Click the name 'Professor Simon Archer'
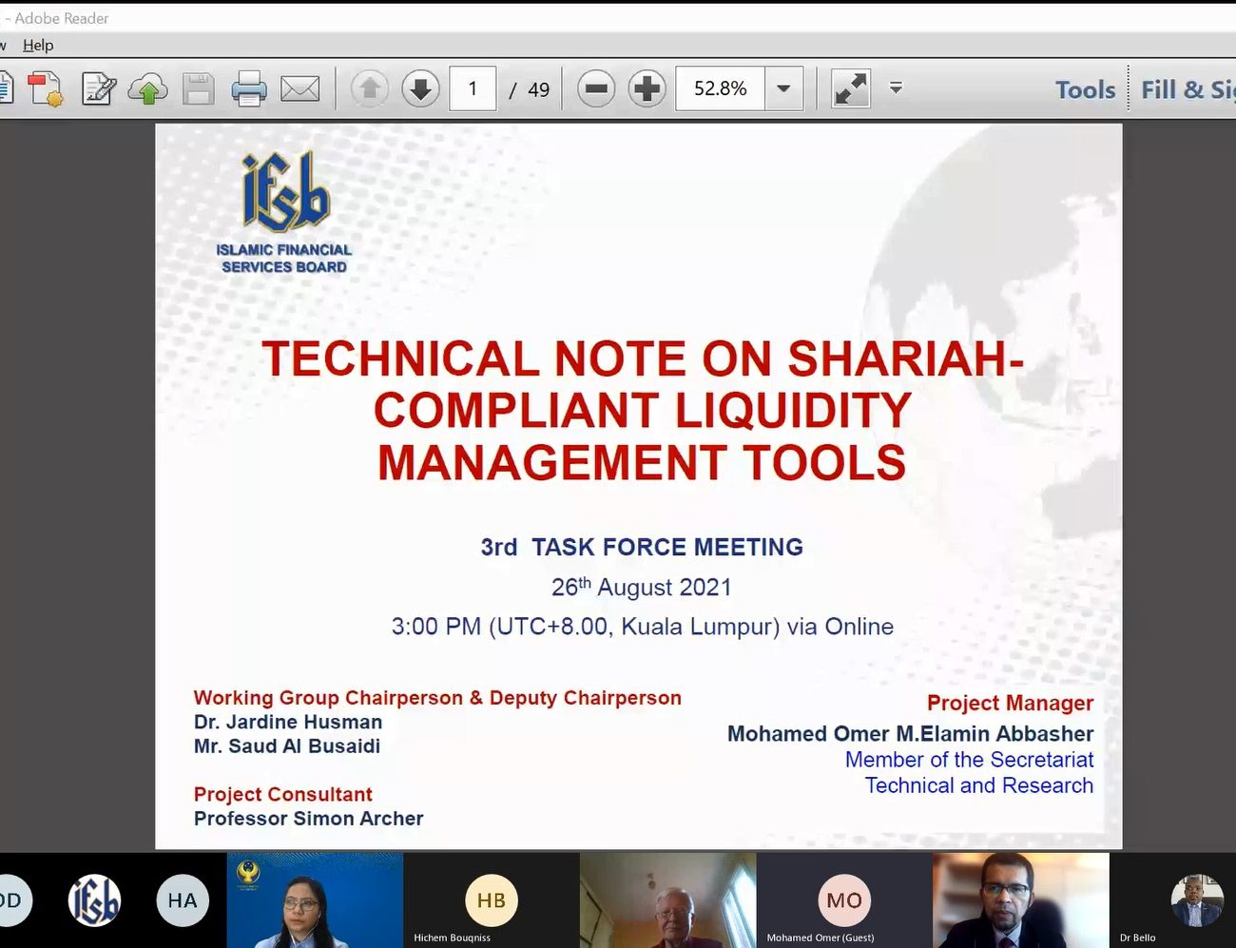1236x948 pixels. click(308, 819)
